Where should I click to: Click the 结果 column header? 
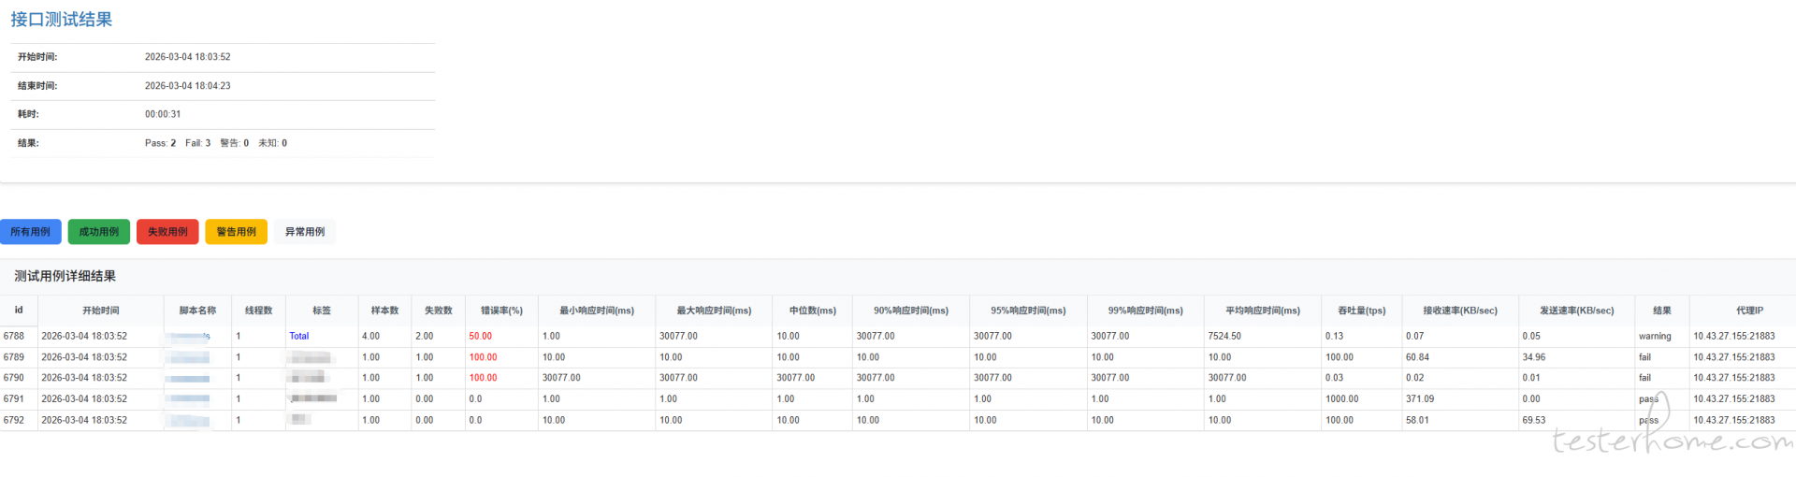tap(1662, 311)
